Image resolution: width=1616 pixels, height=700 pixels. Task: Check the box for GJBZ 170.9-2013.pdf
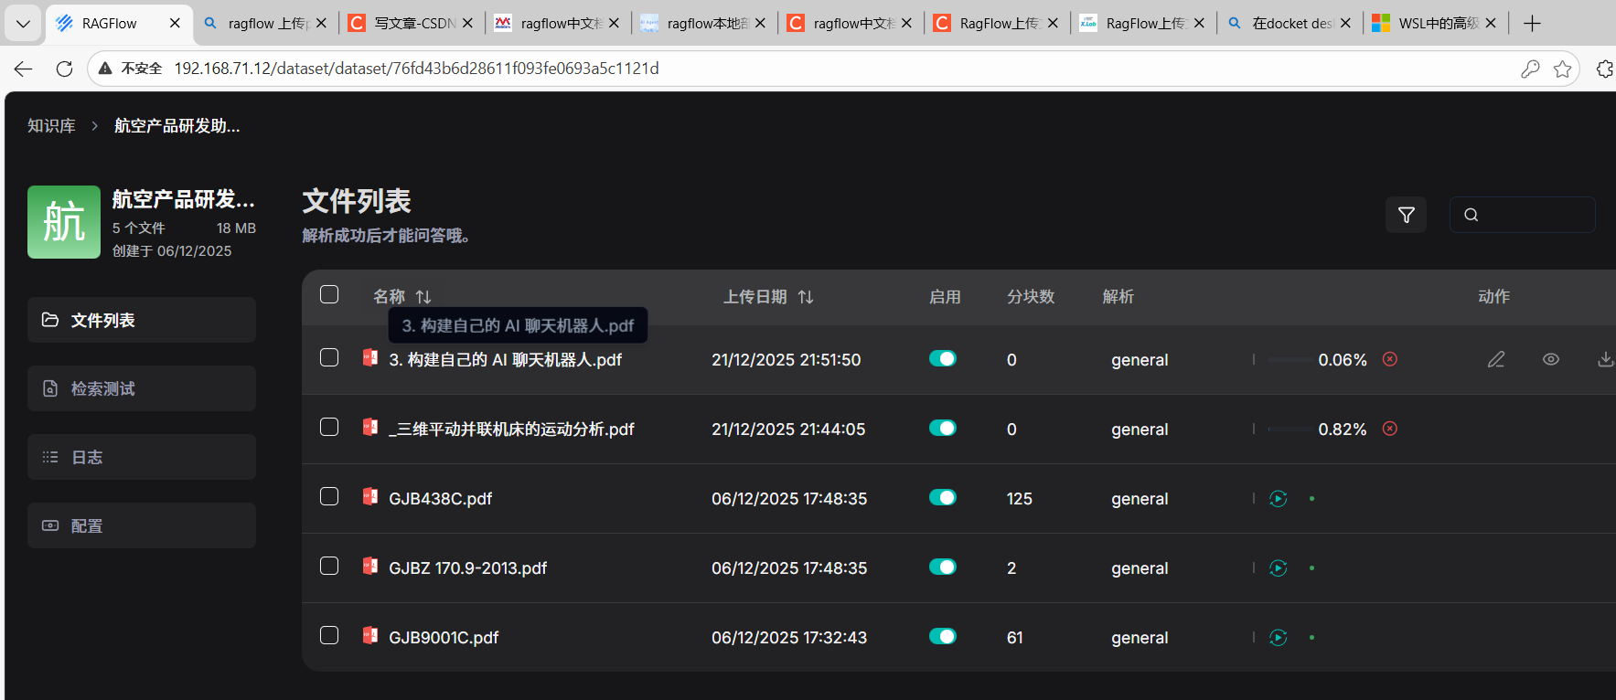tap(329, 566)
